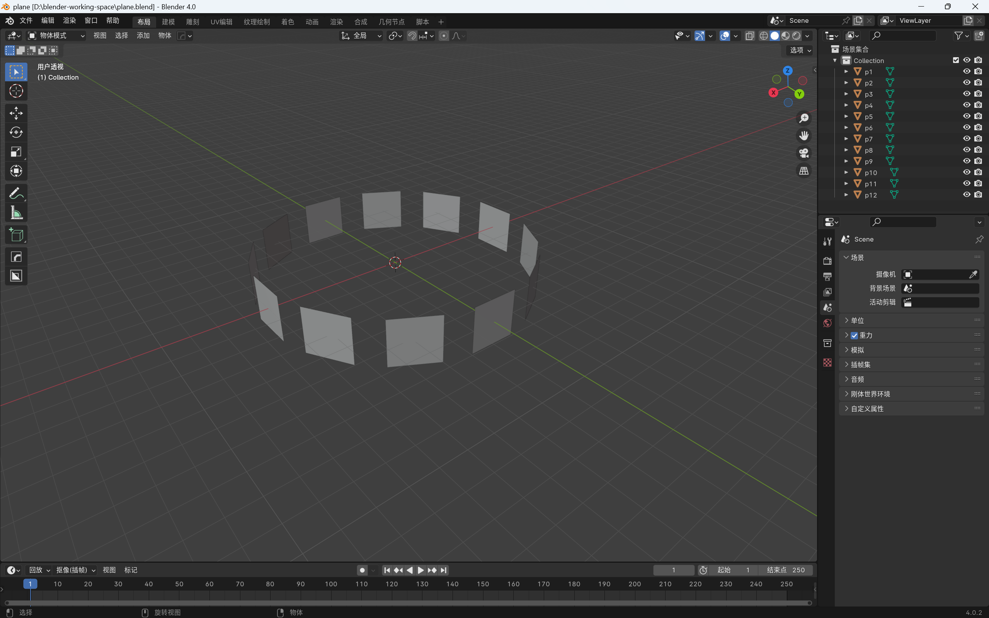
Task: Click the 选项 options button
Action: coord(799,50)
